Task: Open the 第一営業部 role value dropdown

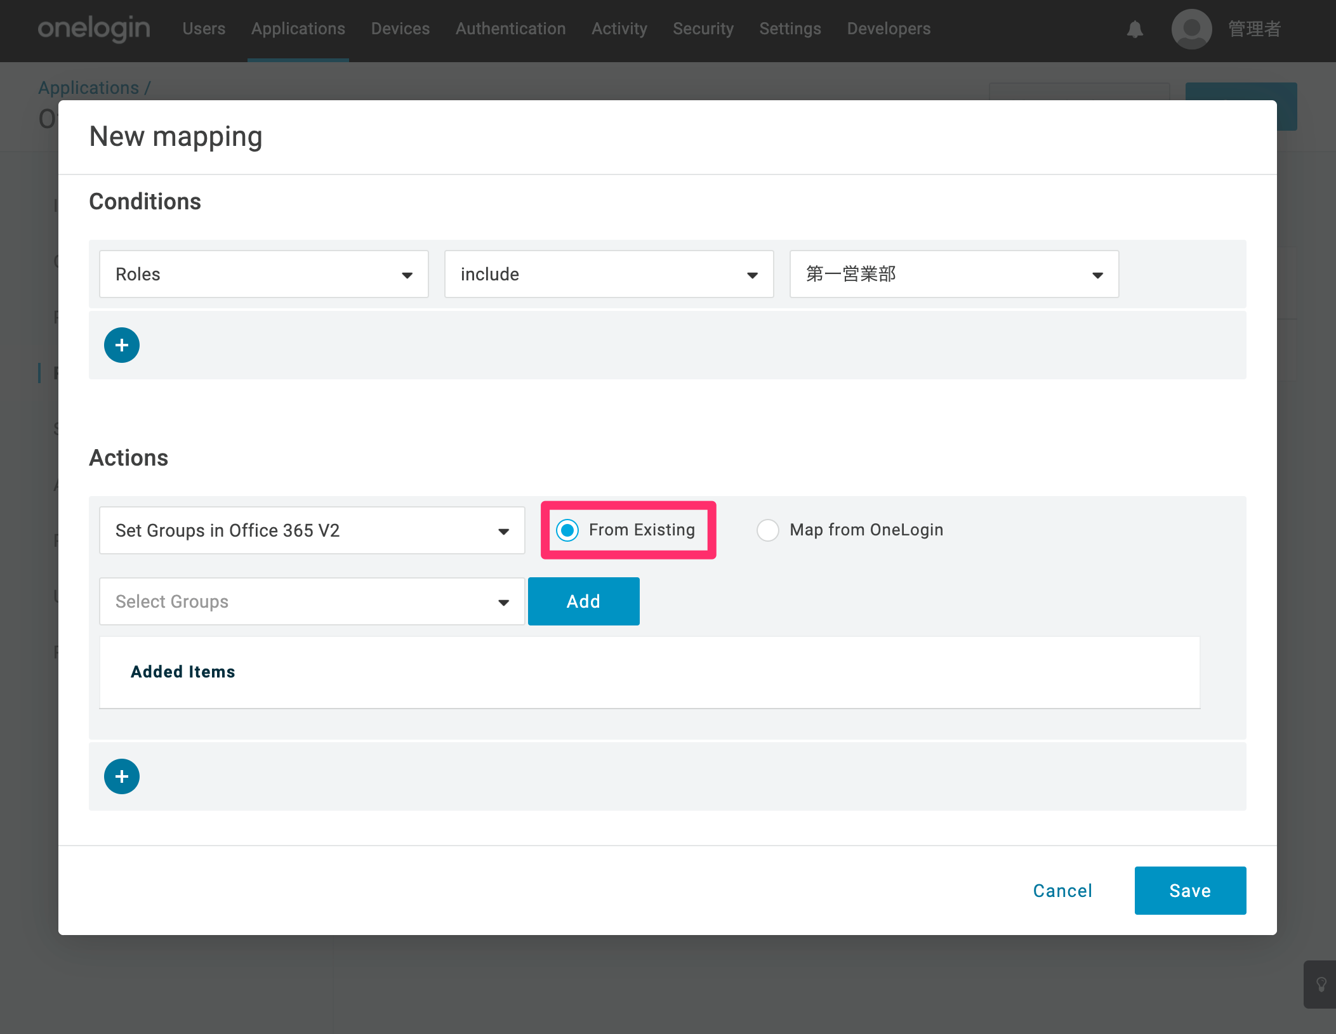Action: click(x=955, y=274)
